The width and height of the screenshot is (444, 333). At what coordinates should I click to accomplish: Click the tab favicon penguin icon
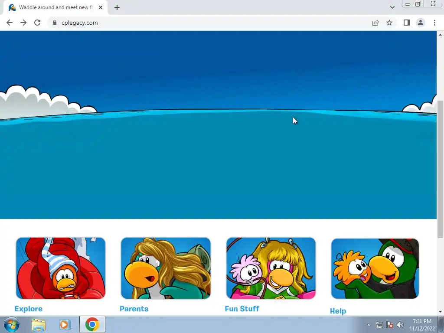[12, 7]
